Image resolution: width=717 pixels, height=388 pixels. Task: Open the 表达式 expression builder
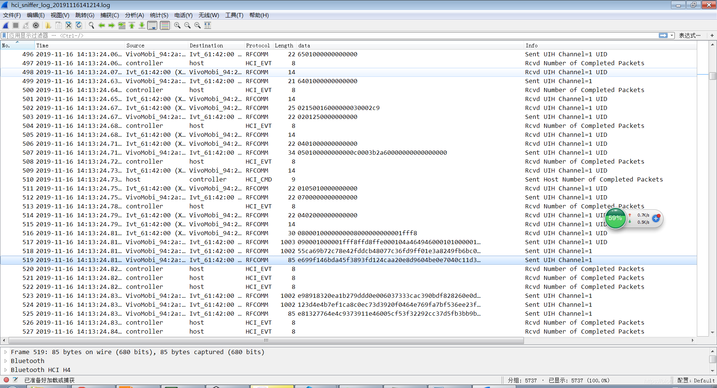coord(689,35)
